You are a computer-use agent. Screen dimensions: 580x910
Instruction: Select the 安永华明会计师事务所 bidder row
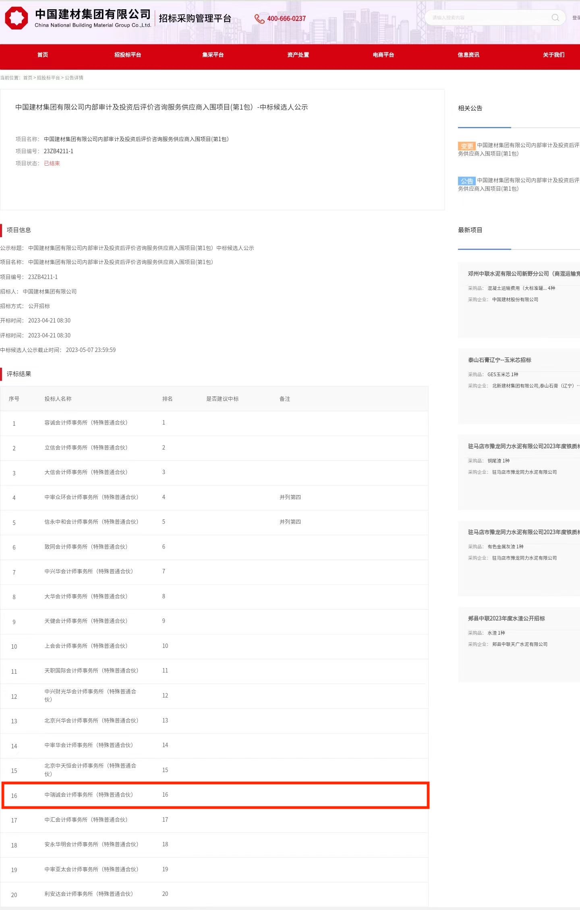(x=214, y=845)
